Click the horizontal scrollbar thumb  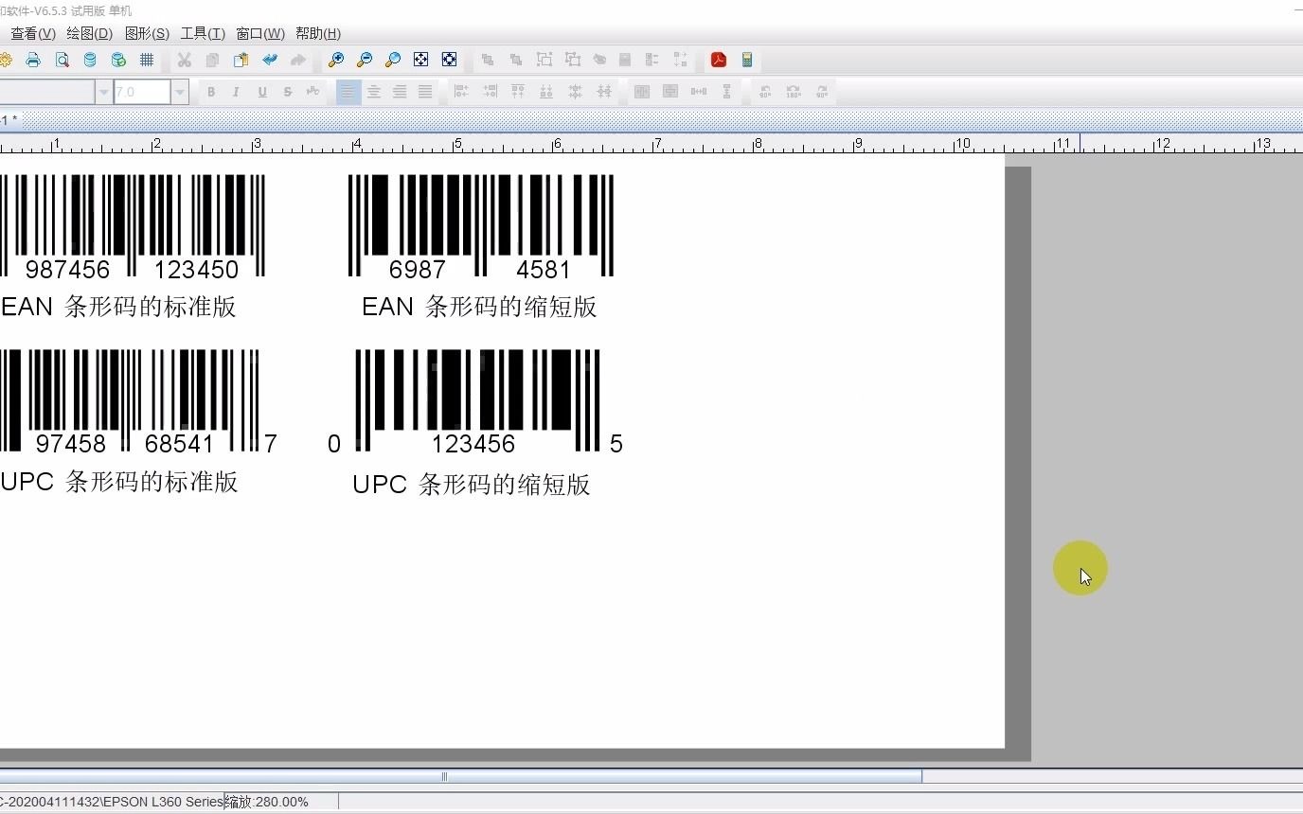click(x=461, y=776)
